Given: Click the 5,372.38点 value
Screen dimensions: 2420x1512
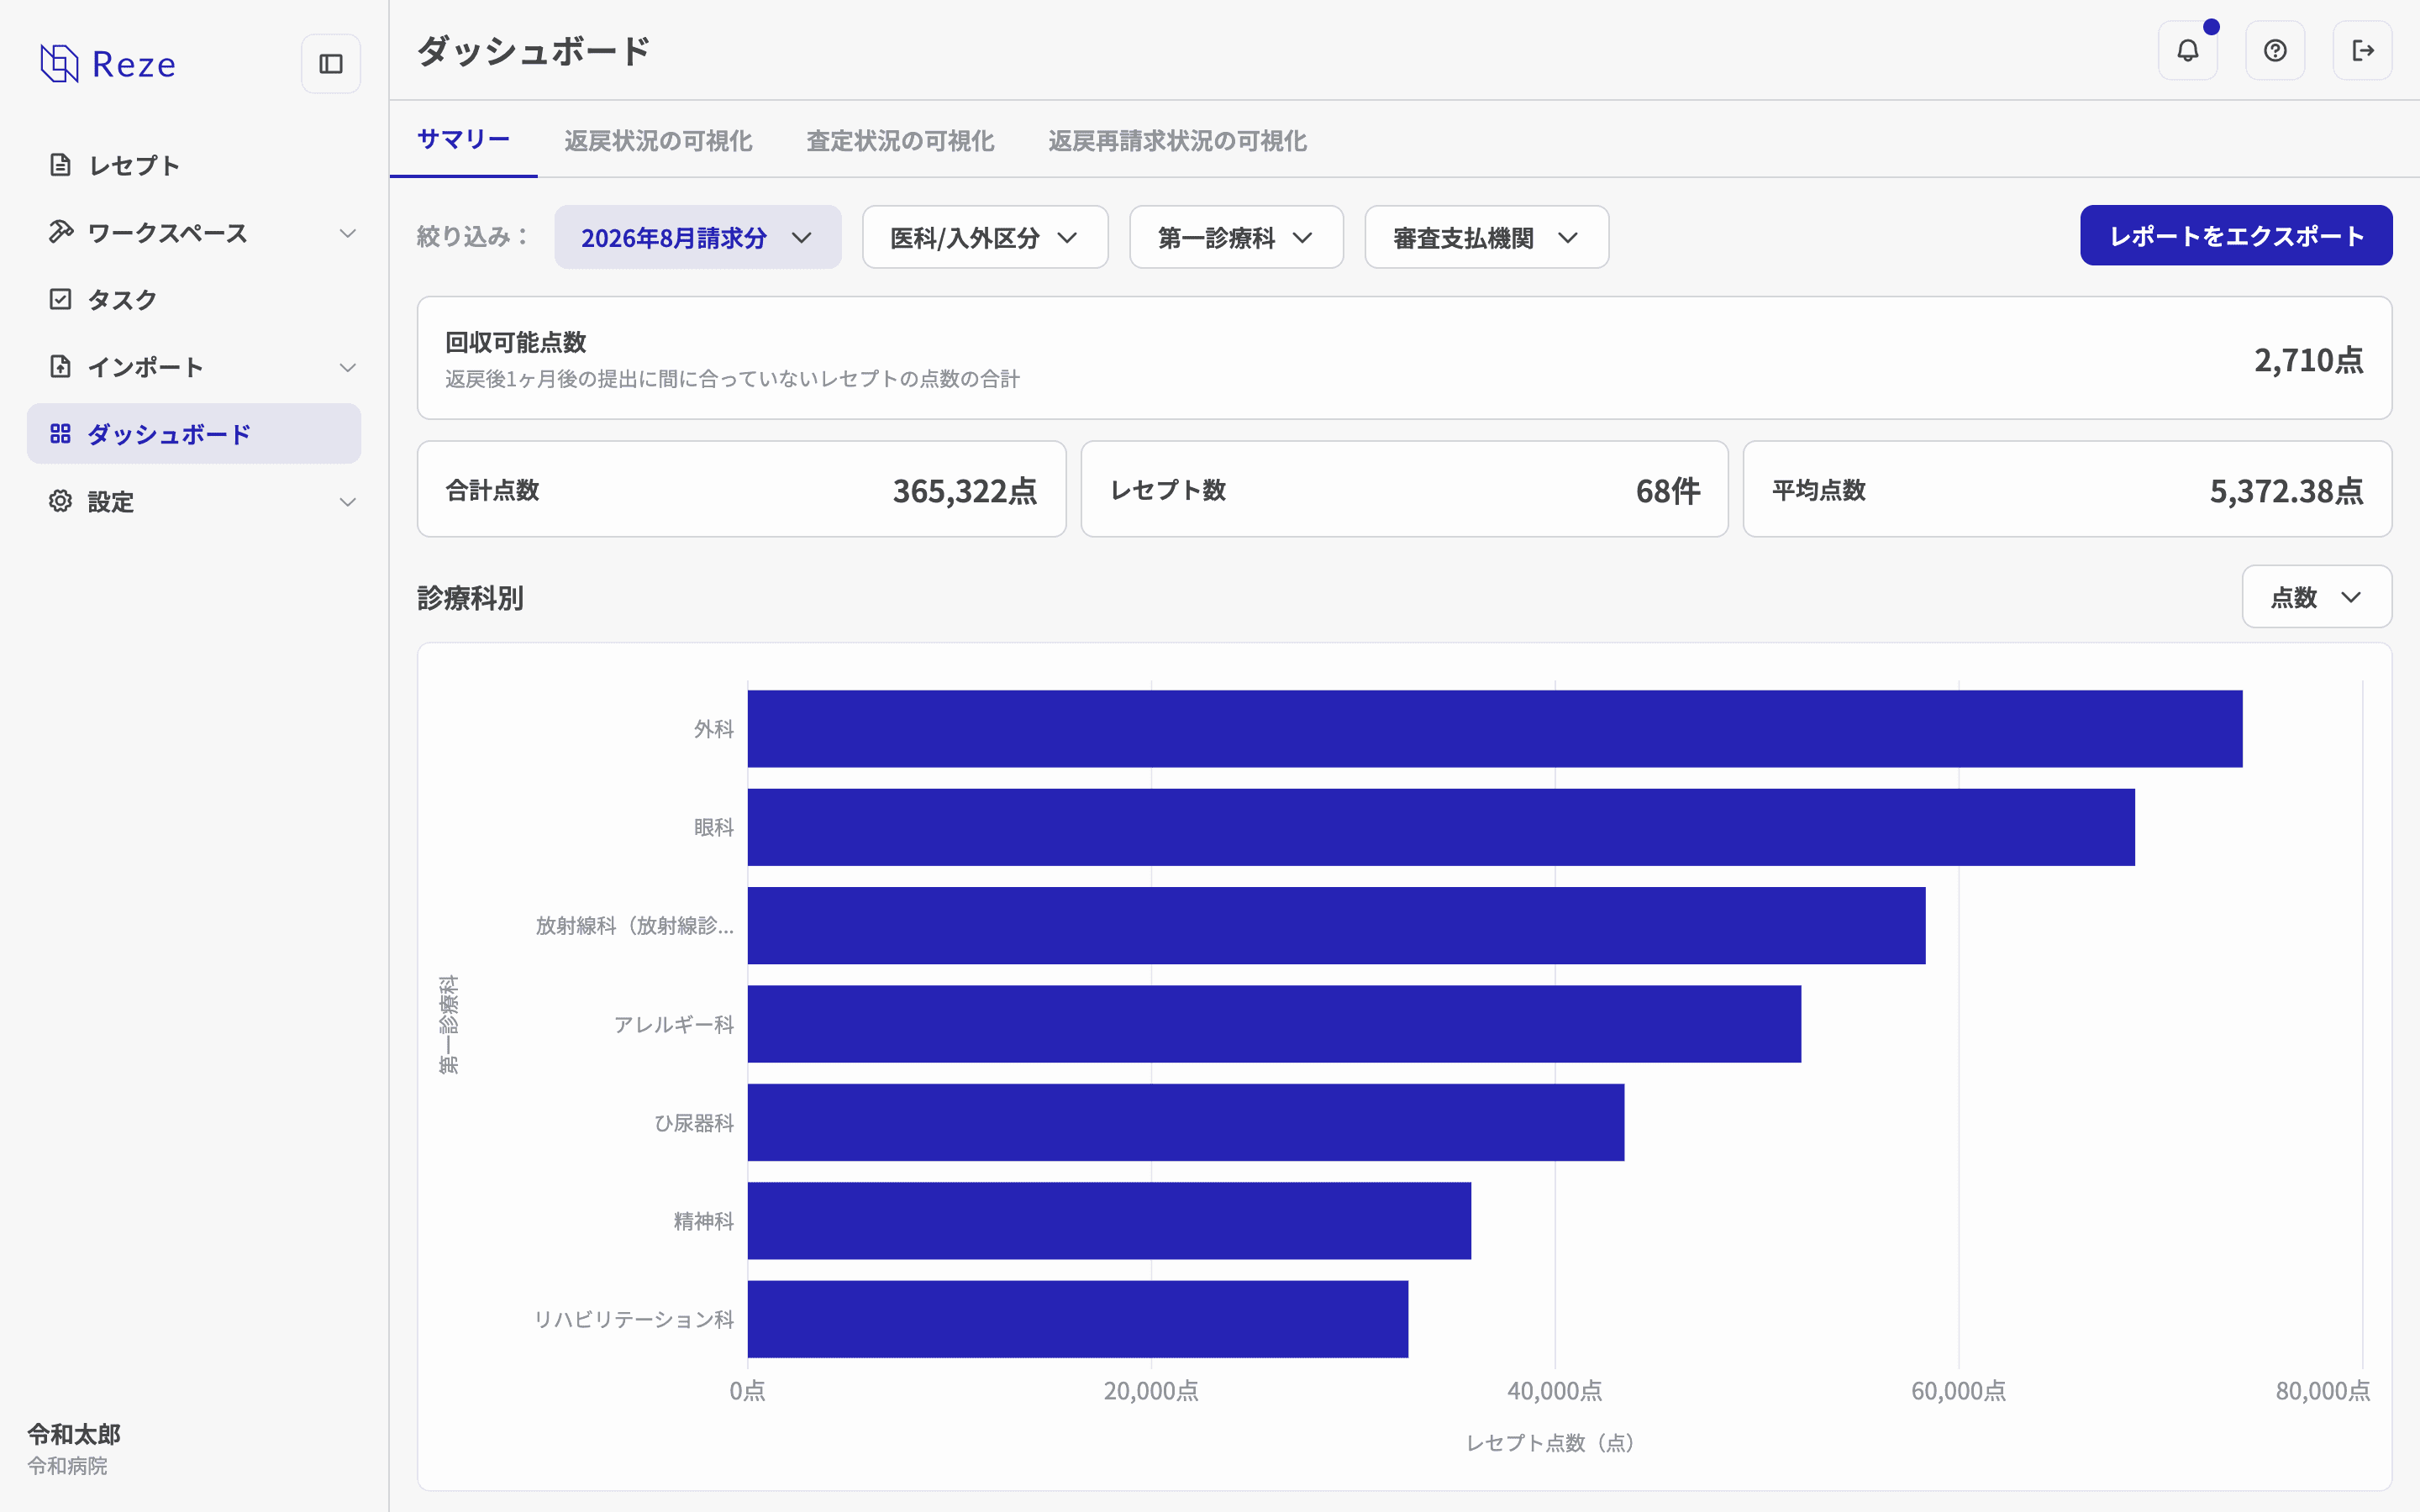Looking at the screenshot, I should point(2286,491).
